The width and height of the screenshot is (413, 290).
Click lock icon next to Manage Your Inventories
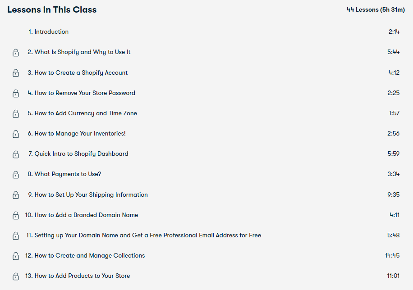16,134
